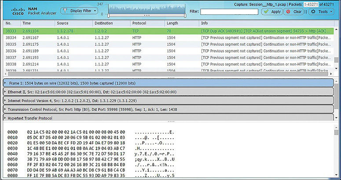Select packet row 38333
This screenshot has height=180, width=341.
(169, 31)
